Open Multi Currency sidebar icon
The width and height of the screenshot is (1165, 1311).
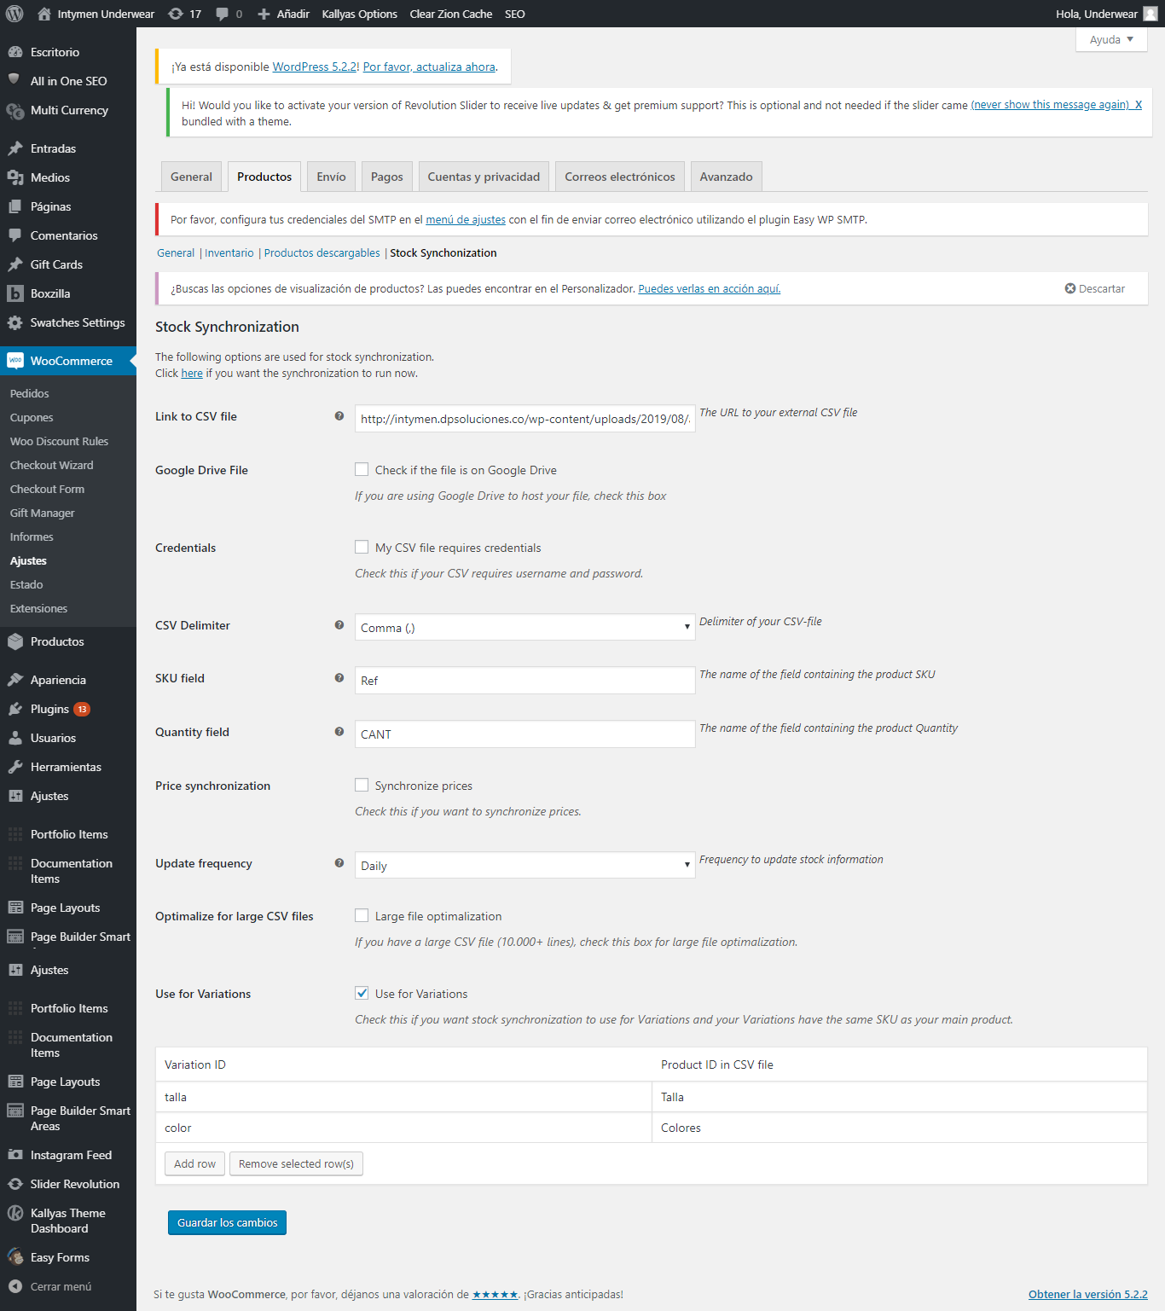click(x=15, y=110)
